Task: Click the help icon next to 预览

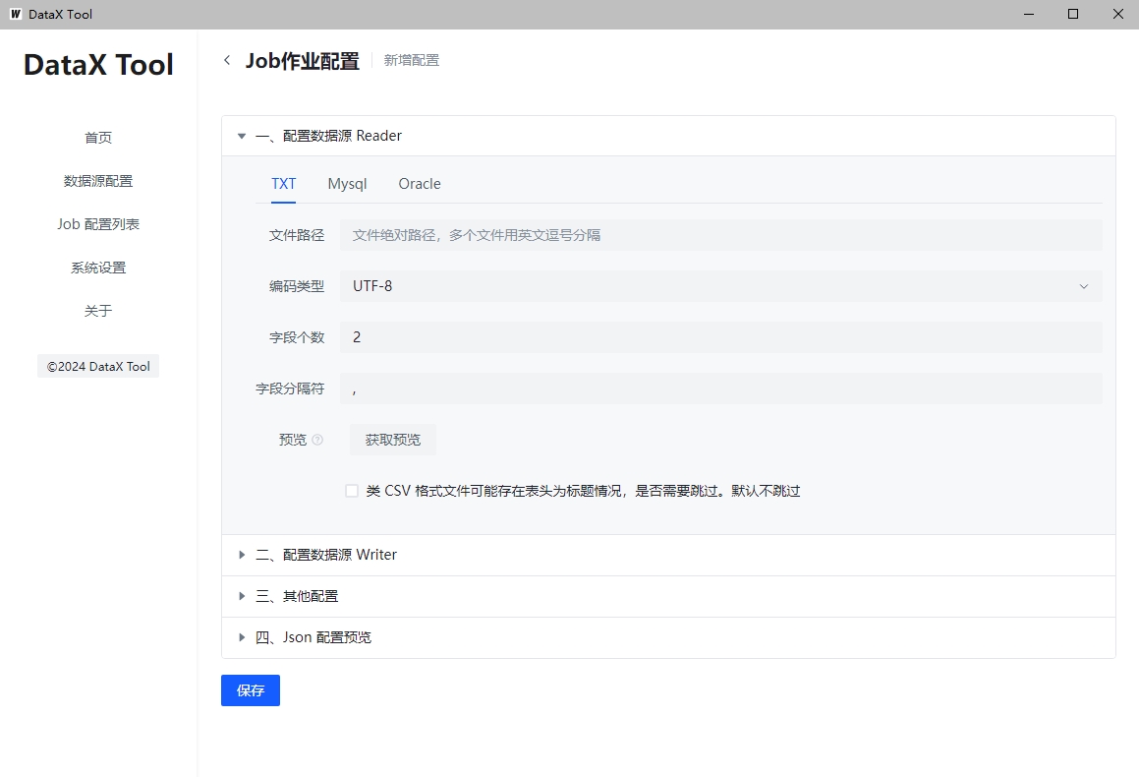Action: pos(317,440)
